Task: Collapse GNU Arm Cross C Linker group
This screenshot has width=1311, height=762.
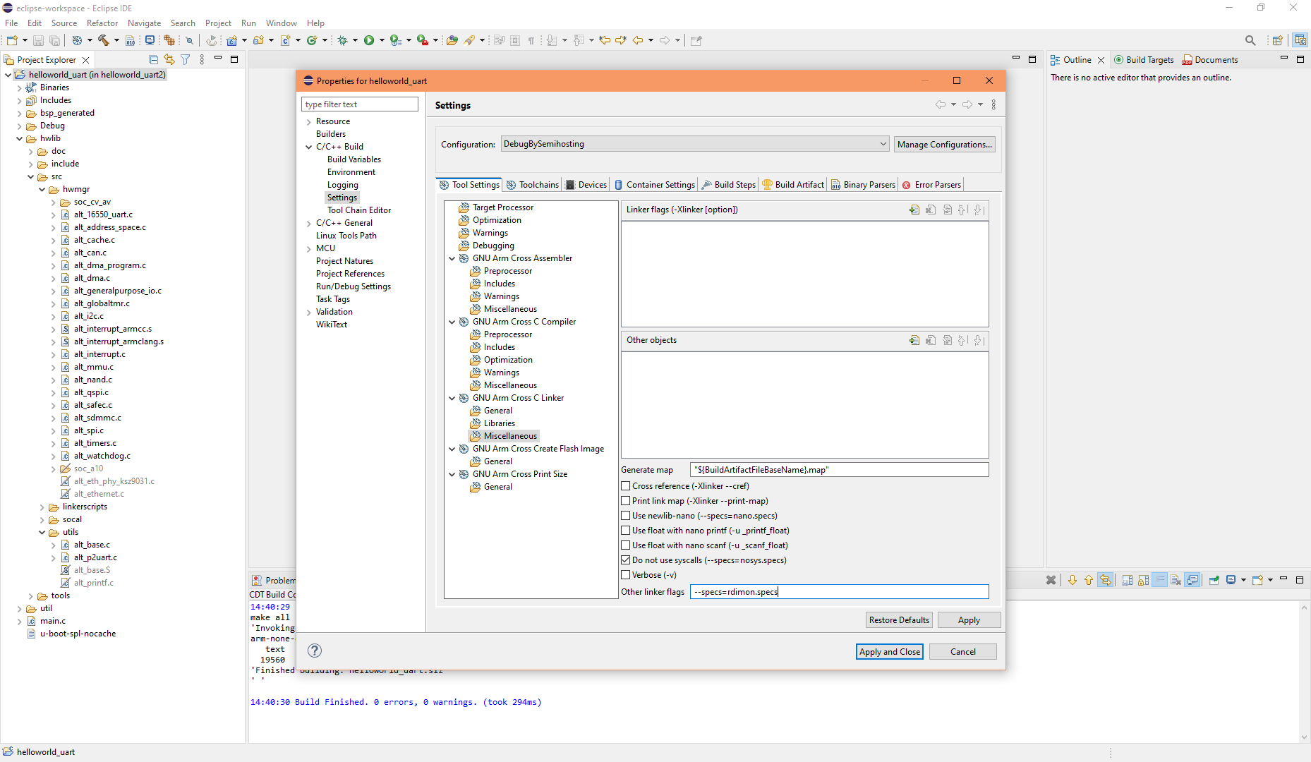Action: (x=452, y=397)
